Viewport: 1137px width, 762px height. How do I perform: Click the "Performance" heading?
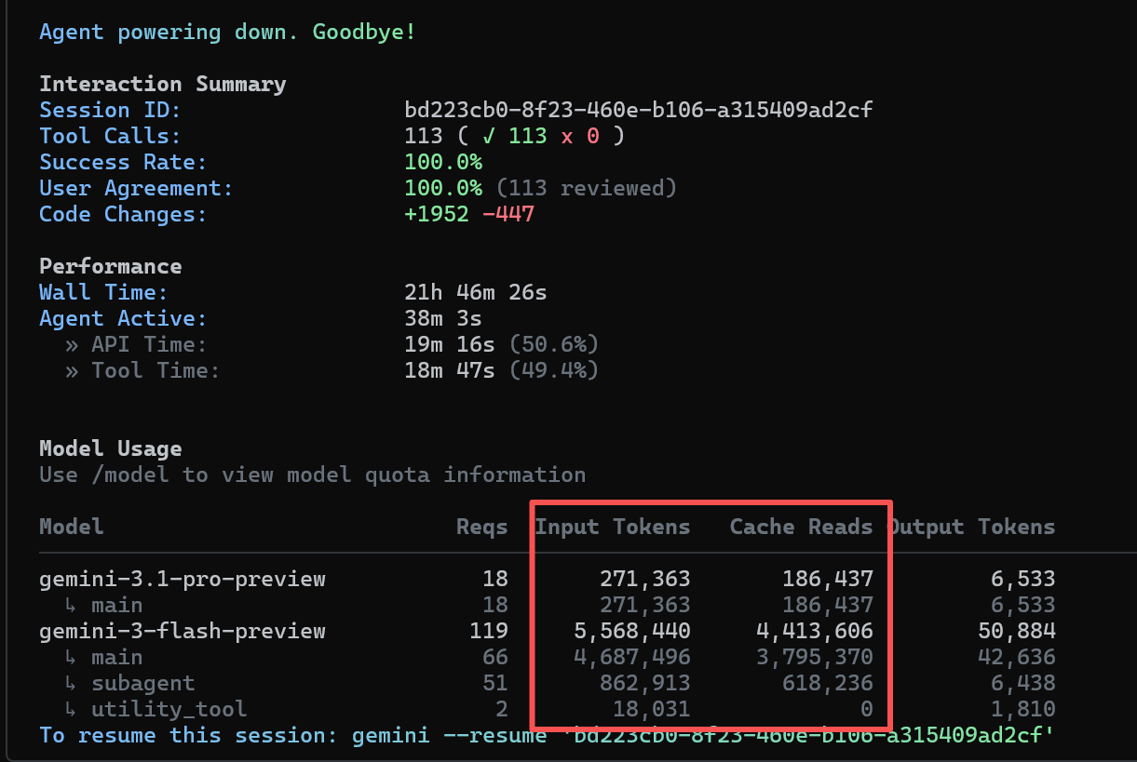coord(110,266)
